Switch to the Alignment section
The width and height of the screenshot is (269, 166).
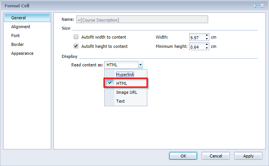(x=21, y=27)
